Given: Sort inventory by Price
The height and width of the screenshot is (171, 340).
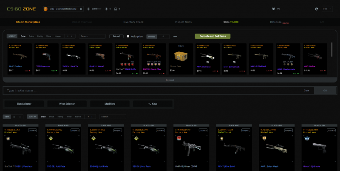Looking at the screenshot, I should pyautogui.click(x=31, y=36).
